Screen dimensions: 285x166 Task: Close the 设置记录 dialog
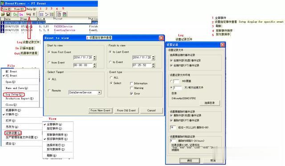pyautogui.click(x=223, y=45)
